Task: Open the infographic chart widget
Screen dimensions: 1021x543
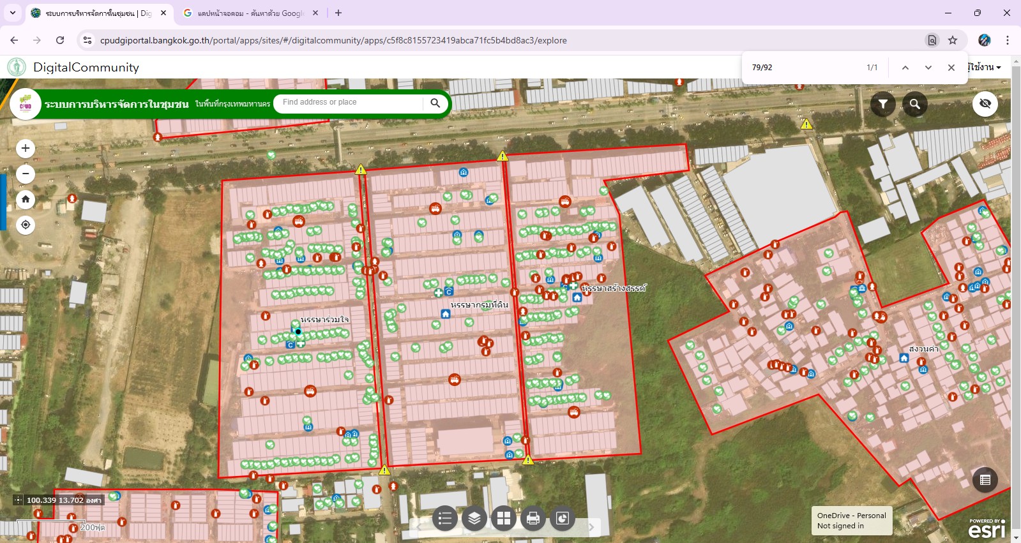Action: point(563,518)
